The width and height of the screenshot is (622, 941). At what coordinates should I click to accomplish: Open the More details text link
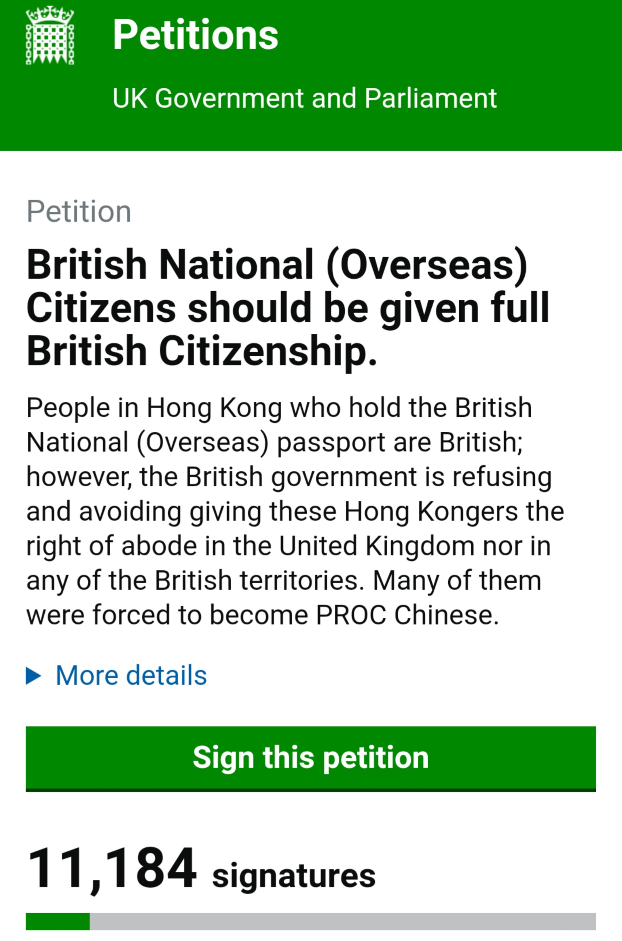point(131,675)
